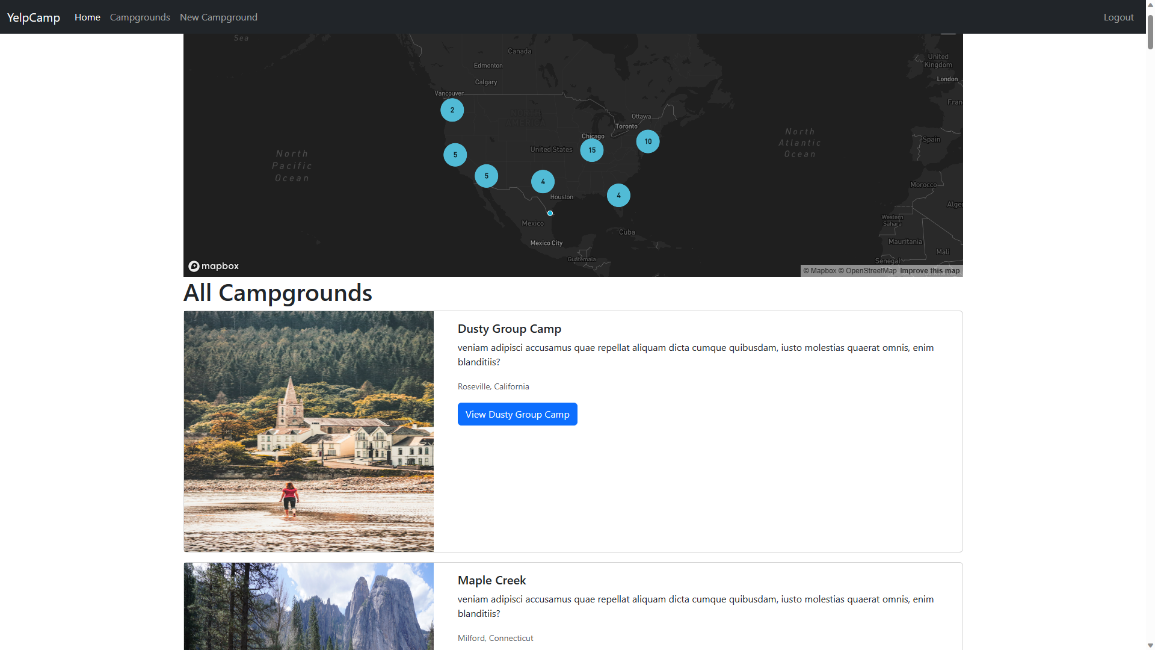Click the single campground dot near Mexico

(x=550, y=213)
